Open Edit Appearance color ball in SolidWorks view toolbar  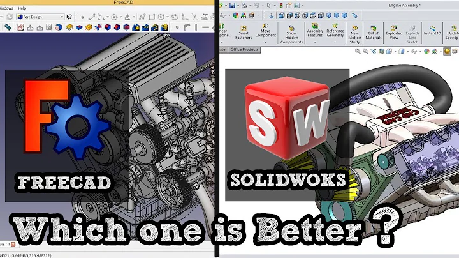click(x=426, y=51)
